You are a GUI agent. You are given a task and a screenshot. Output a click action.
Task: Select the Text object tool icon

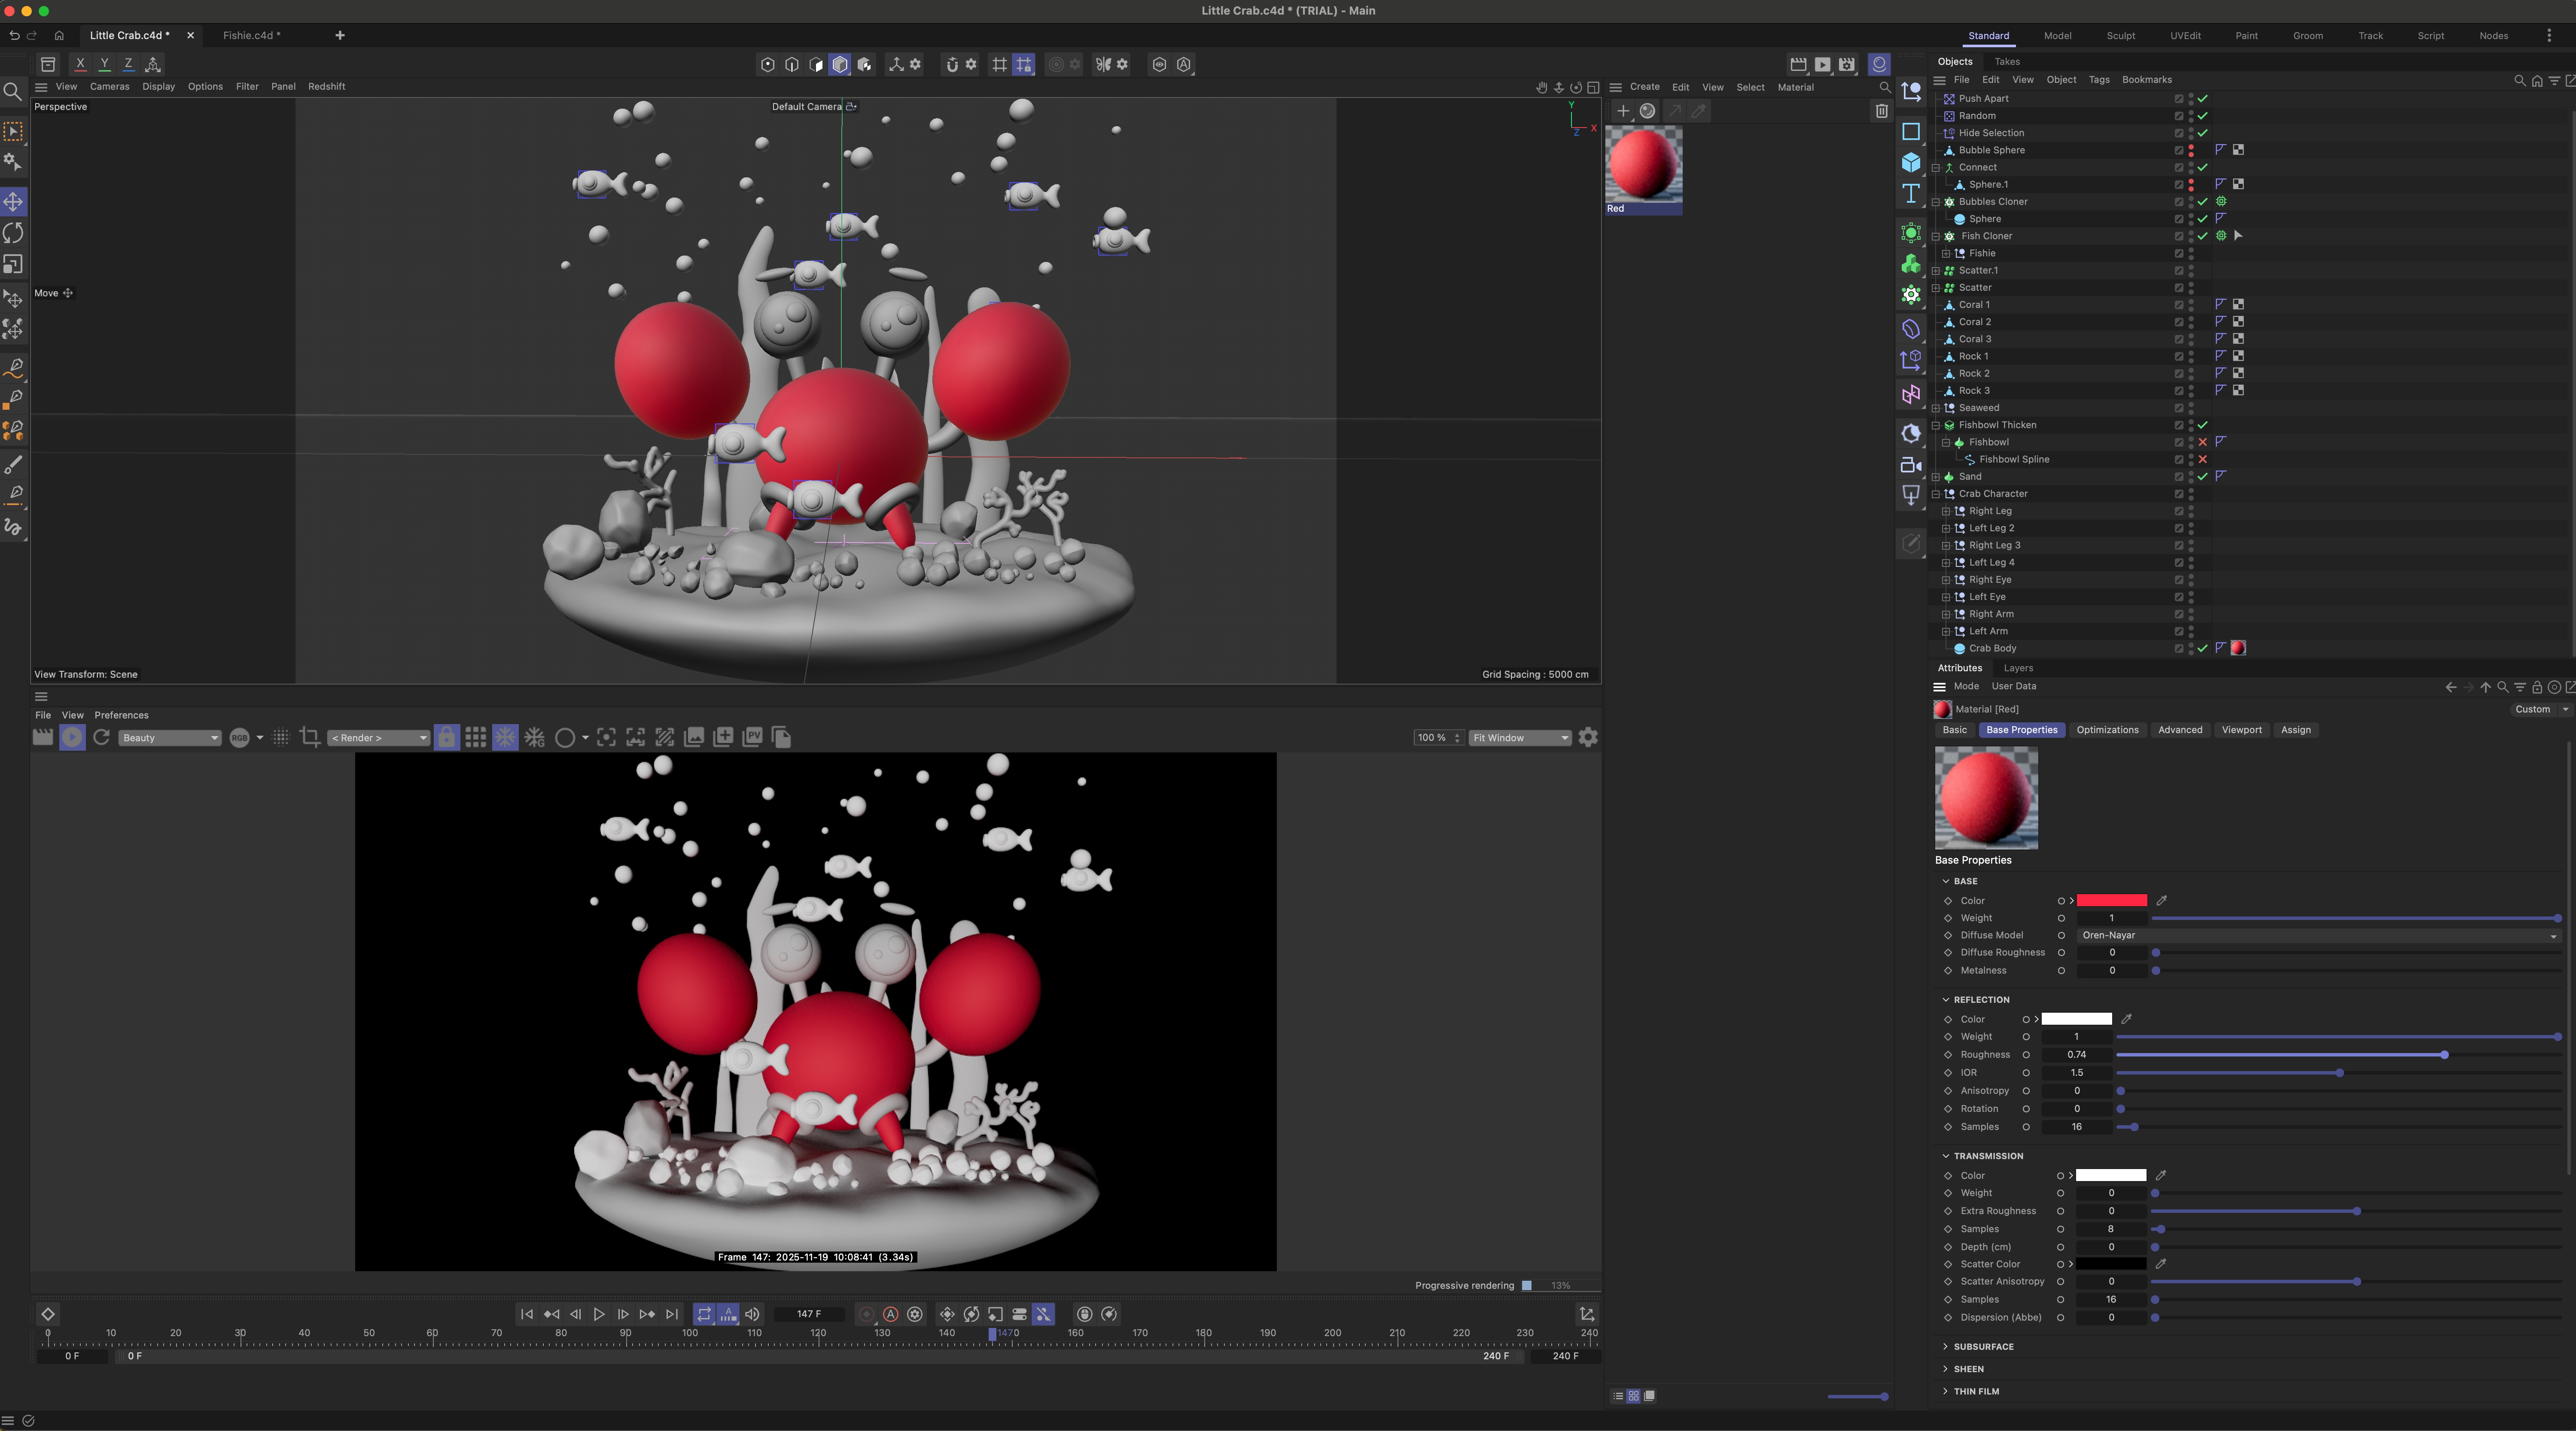1911,194
